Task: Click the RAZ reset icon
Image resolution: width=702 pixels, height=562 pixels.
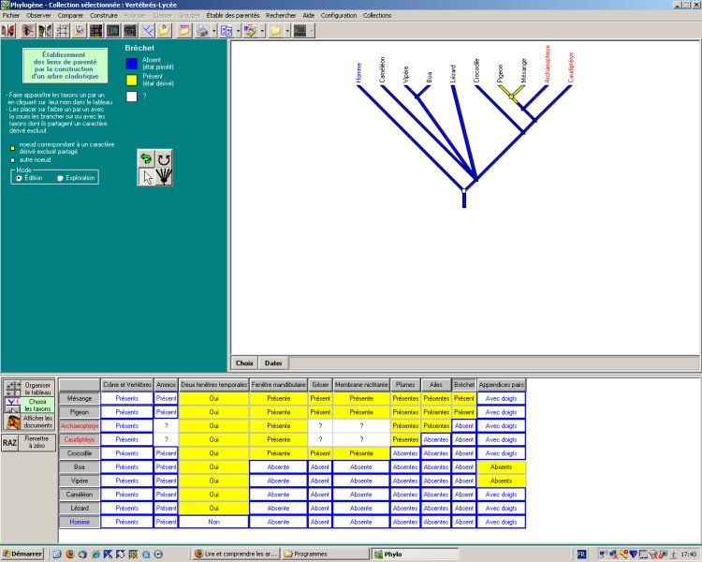Action: pyautogui.click(x=10, y=443)
